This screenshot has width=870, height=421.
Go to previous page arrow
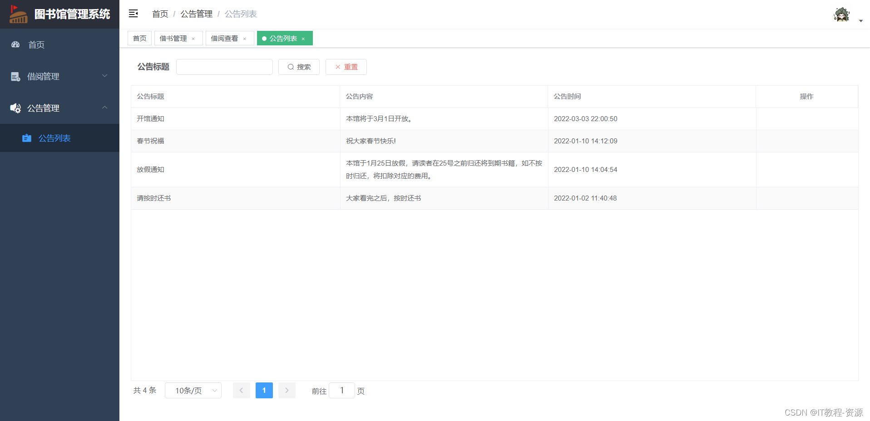(x=242, y=390)
